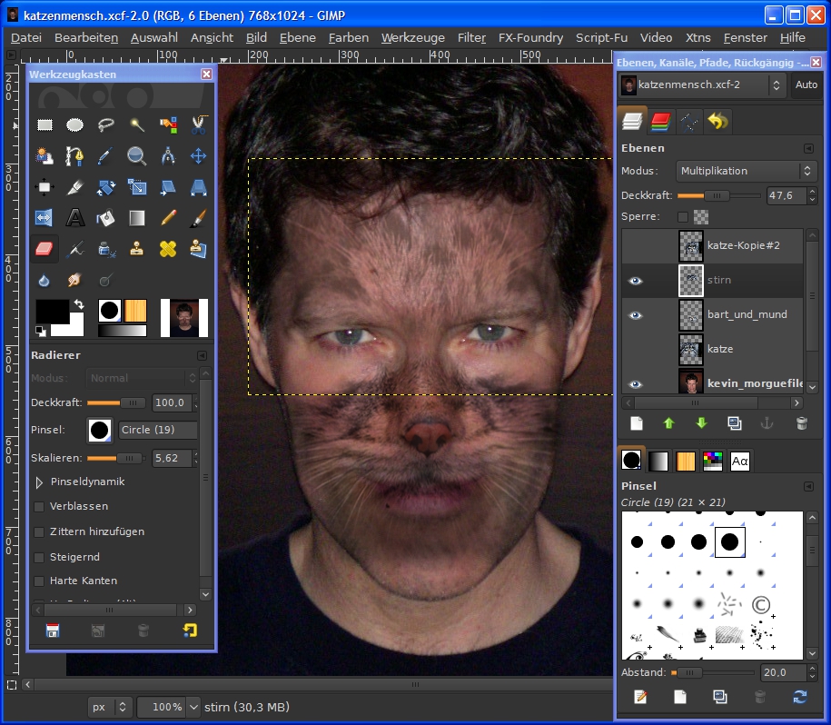This screenshot has width=831, height=725.
Task: Select the Move tool
Action: 198,156
